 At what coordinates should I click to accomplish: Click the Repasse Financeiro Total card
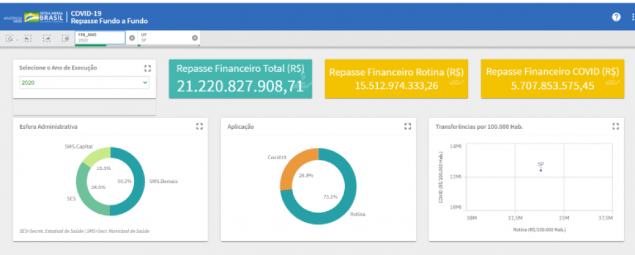pos(241,79)
